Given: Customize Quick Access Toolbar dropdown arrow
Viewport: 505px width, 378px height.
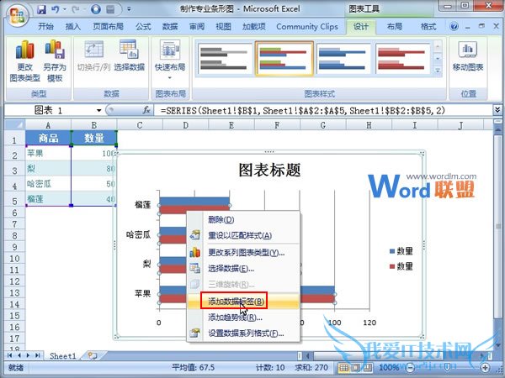Looking at the screenshot, I should pyautogui.click(x=129, y=9).
